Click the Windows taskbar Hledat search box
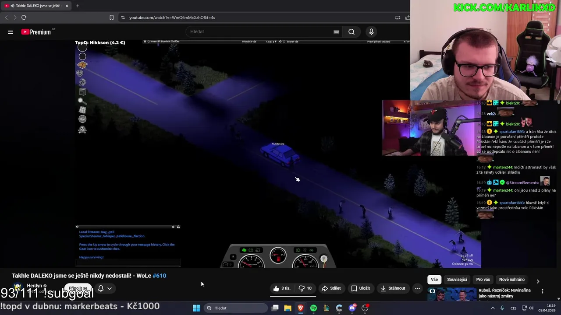Screen dimensions: 561x315 point(236,308)
